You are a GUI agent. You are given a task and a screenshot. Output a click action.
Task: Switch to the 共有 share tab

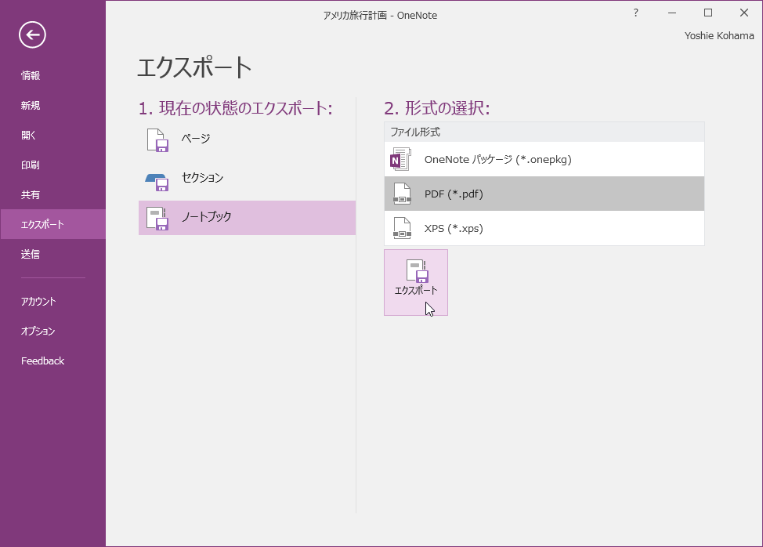31,195
